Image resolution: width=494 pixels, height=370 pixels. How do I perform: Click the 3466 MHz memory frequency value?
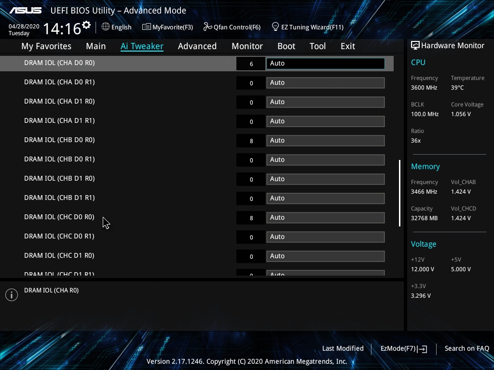click(x=424, y=192)
